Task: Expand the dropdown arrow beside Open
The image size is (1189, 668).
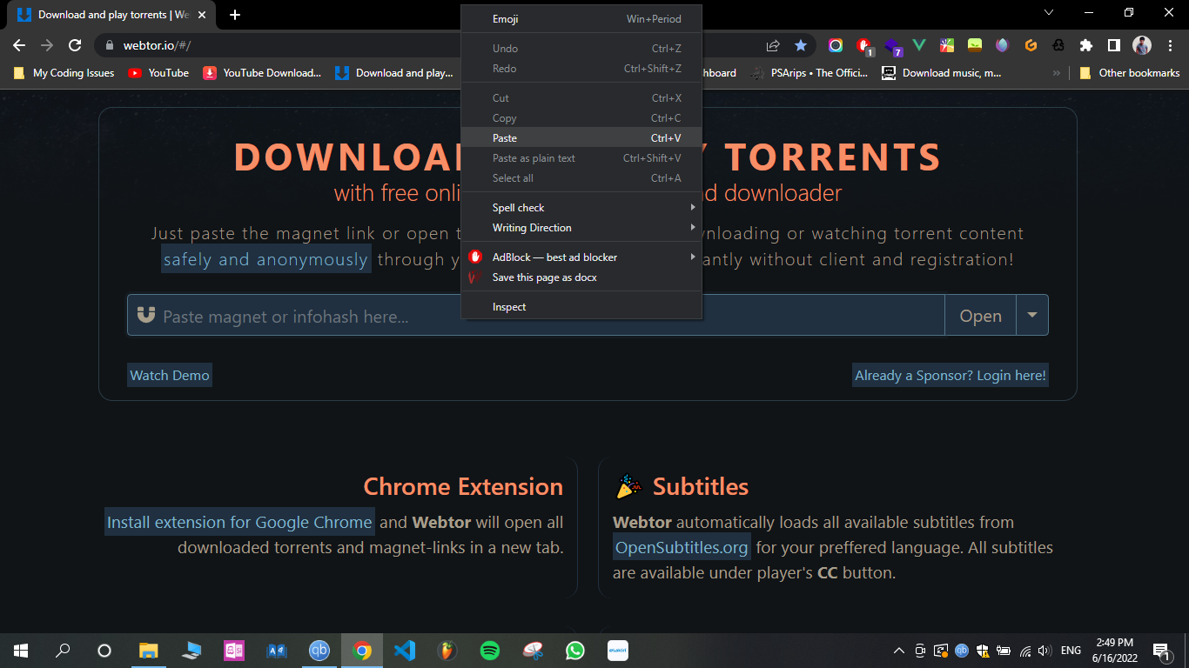Action: tap(1032, 316)
